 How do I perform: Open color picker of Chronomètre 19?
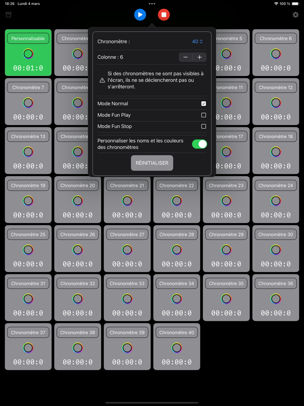pos(28,201)
